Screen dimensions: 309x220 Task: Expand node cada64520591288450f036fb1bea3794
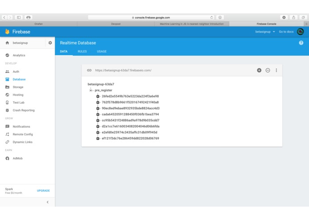pyautogui.click(x=98, y=114)
